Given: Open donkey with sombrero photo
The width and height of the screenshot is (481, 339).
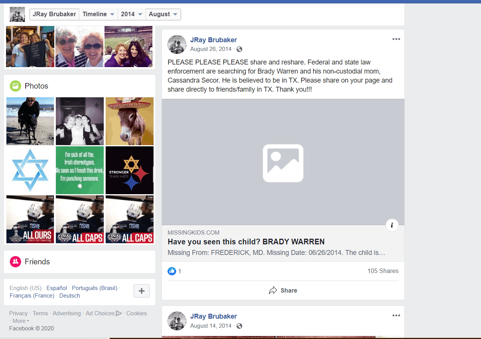Looking at the screenshot, I should pos(129,121).
